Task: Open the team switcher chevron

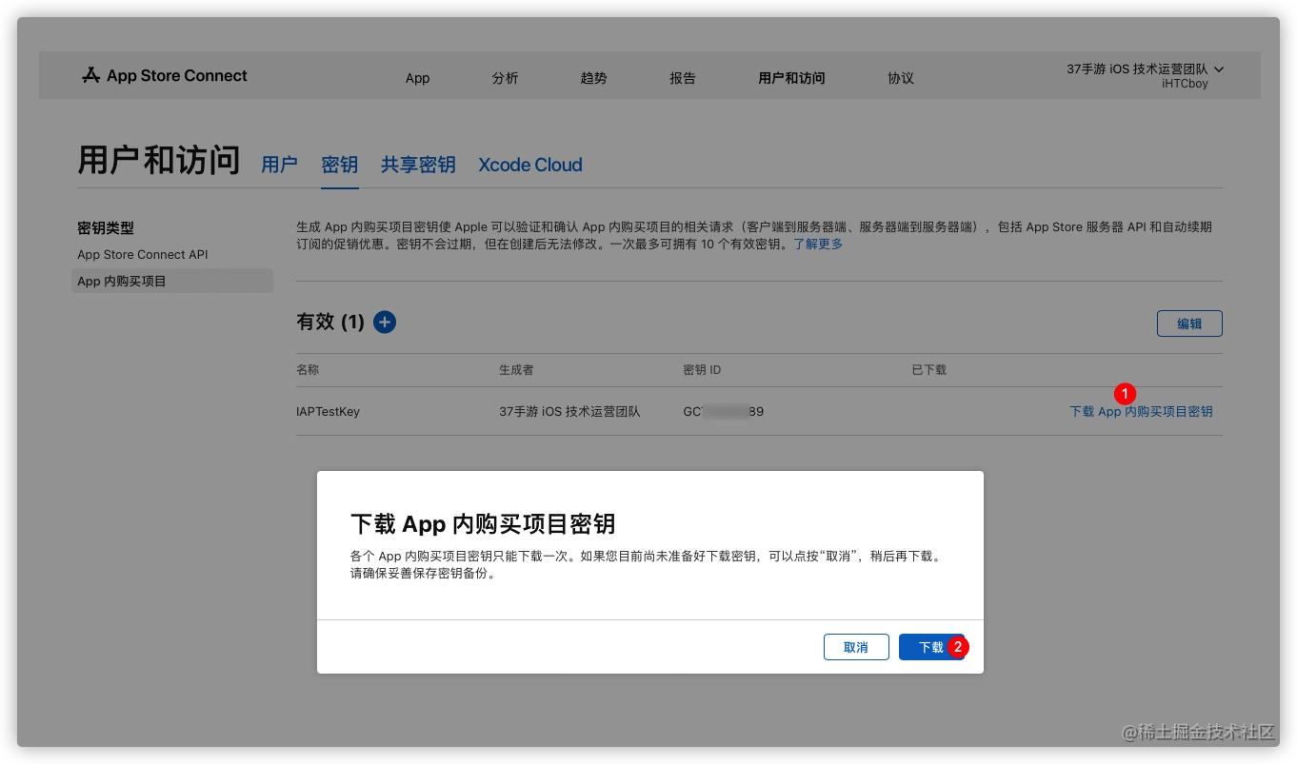Action: (x=1220, y=69)
